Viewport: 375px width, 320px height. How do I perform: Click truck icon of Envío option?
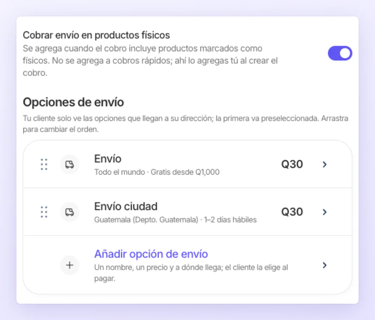tap(70, 164)
